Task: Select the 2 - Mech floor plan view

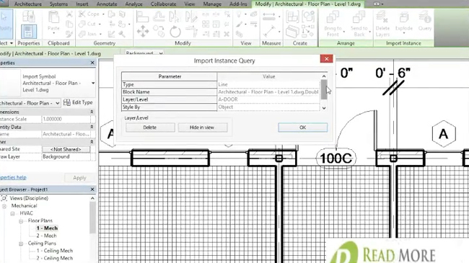Action: pos(46,236)
